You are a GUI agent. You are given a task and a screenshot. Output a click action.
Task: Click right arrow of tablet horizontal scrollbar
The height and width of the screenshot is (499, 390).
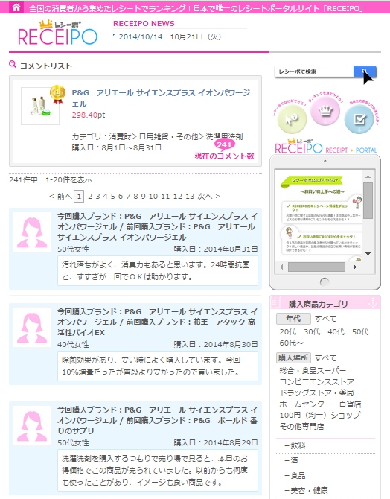(355, 267)
